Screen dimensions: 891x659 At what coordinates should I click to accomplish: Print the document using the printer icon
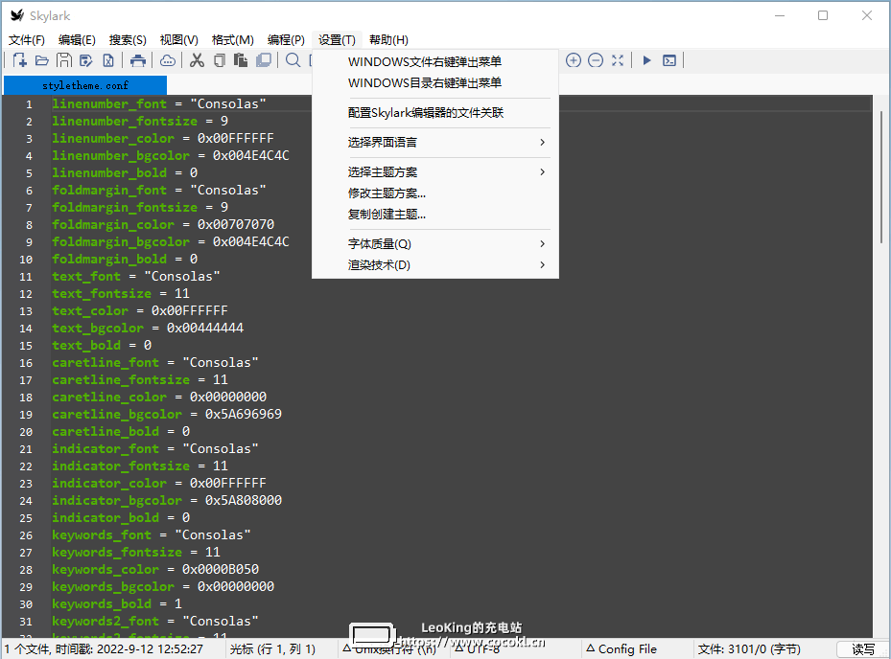click(x=138, y=60)
